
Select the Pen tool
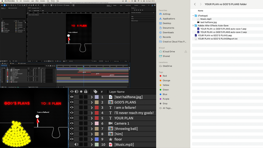(x=25, y=5)
